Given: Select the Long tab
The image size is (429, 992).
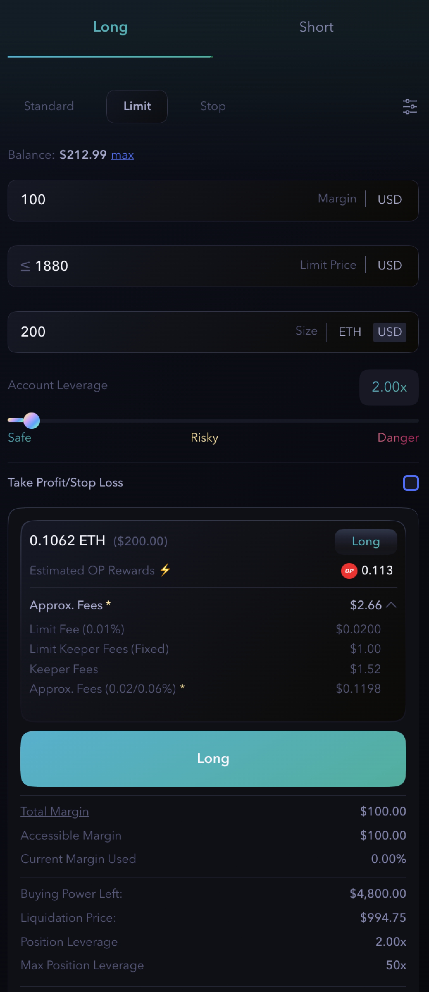Looking at the screenshot, I should (110, 27).
